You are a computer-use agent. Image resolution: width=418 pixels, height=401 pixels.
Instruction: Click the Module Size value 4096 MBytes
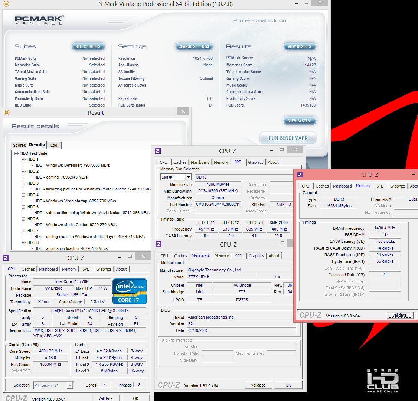click(x=218, y=184)
